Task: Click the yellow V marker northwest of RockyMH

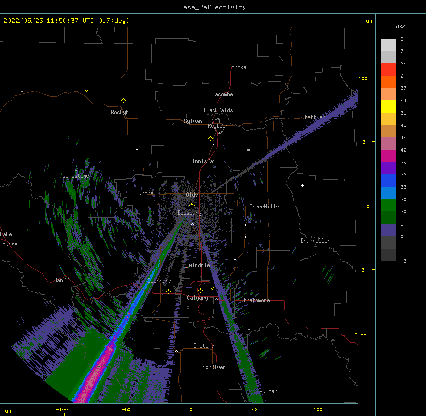Action: 86,91
